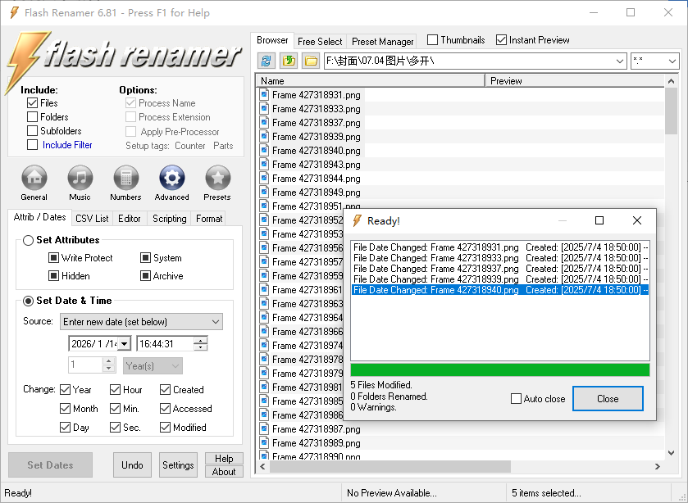This screenshot has height=503, width=688.
Task: Open the Preset Manager tab
Action: pyautogui.click(x=383, y=41)
